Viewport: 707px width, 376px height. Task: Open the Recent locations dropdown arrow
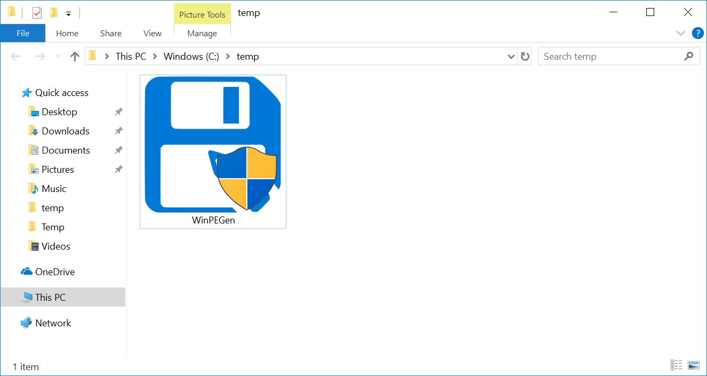coord(58,57)
